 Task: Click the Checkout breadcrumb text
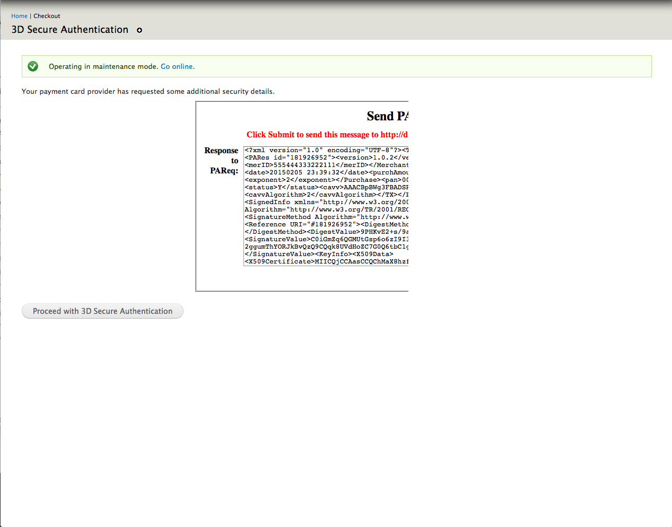click(x=47, y=16)
